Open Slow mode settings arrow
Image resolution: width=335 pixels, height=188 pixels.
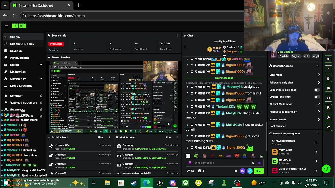point(319,75)
